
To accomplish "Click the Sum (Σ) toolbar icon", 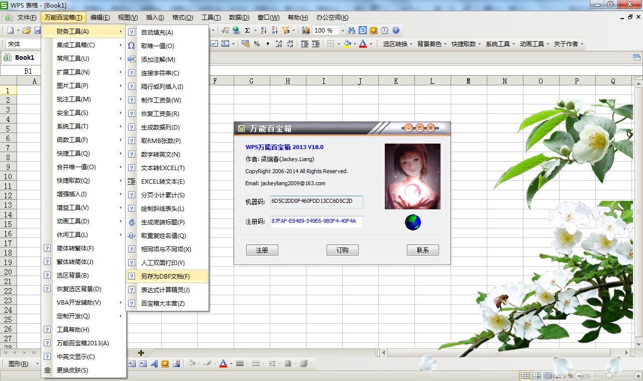I will coord(247,31).
